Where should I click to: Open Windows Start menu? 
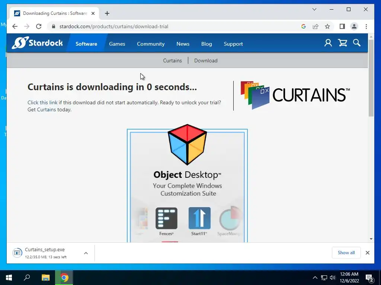(9, 278)
